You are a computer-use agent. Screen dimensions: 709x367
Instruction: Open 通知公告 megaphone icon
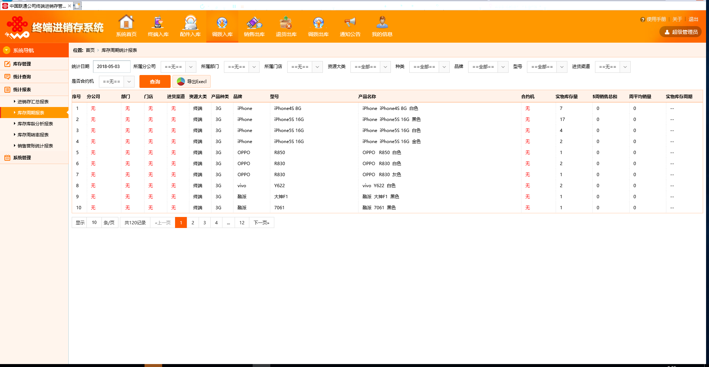point(350,23)
